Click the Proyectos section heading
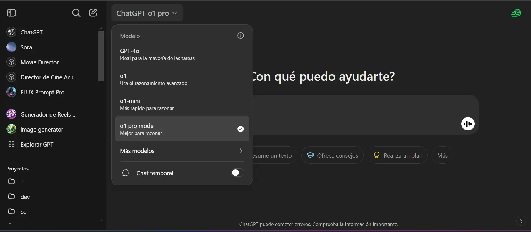Screen dimensions: 531x232 tap(17, 168)
